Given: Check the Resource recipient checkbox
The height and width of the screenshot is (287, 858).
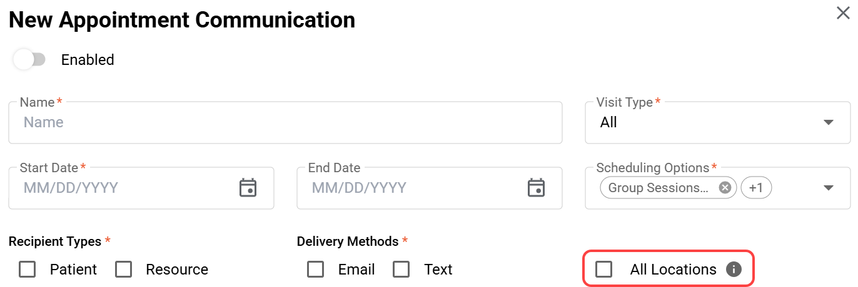Looking at the screenshot, I should pos(124,270).
